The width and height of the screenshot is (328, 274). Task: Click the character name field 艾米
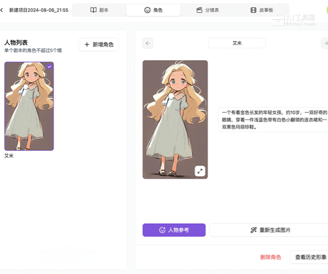click(x=237, y=43)
